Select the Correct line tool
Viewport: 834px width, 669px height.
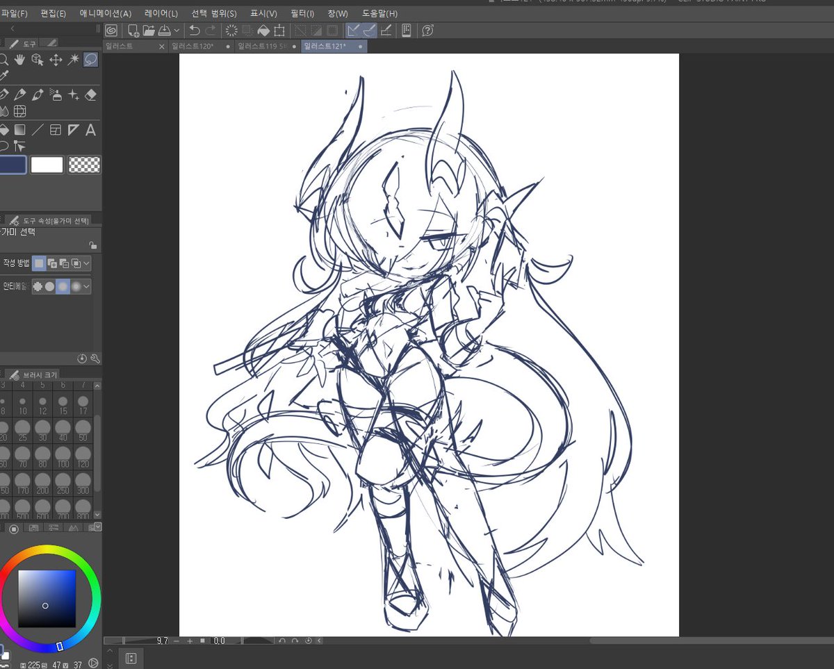(20, 147)
